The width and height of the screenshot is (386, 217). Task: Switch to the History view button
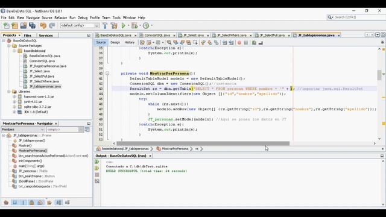pos(130,43)
